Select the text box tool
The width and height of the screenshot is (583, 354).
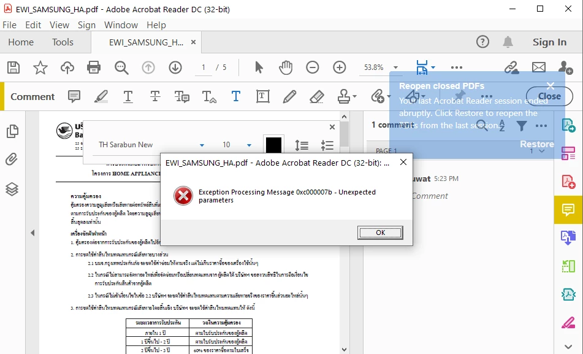tap(262, 96)
